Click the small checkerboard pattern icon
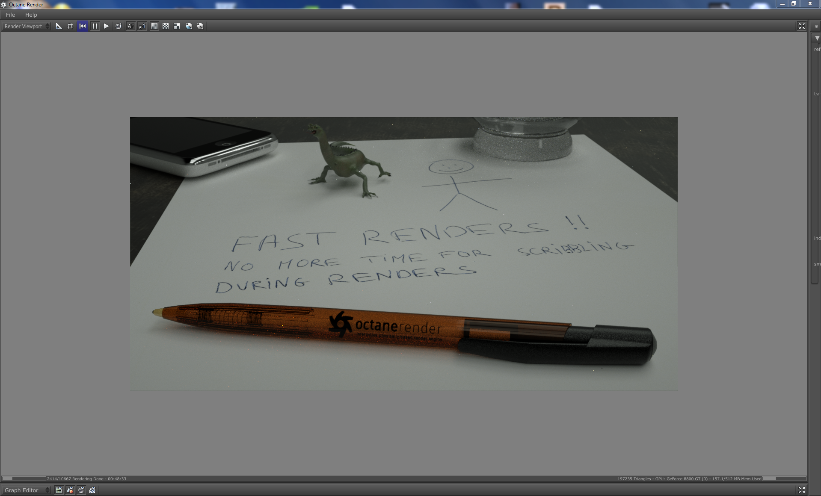 166,26
